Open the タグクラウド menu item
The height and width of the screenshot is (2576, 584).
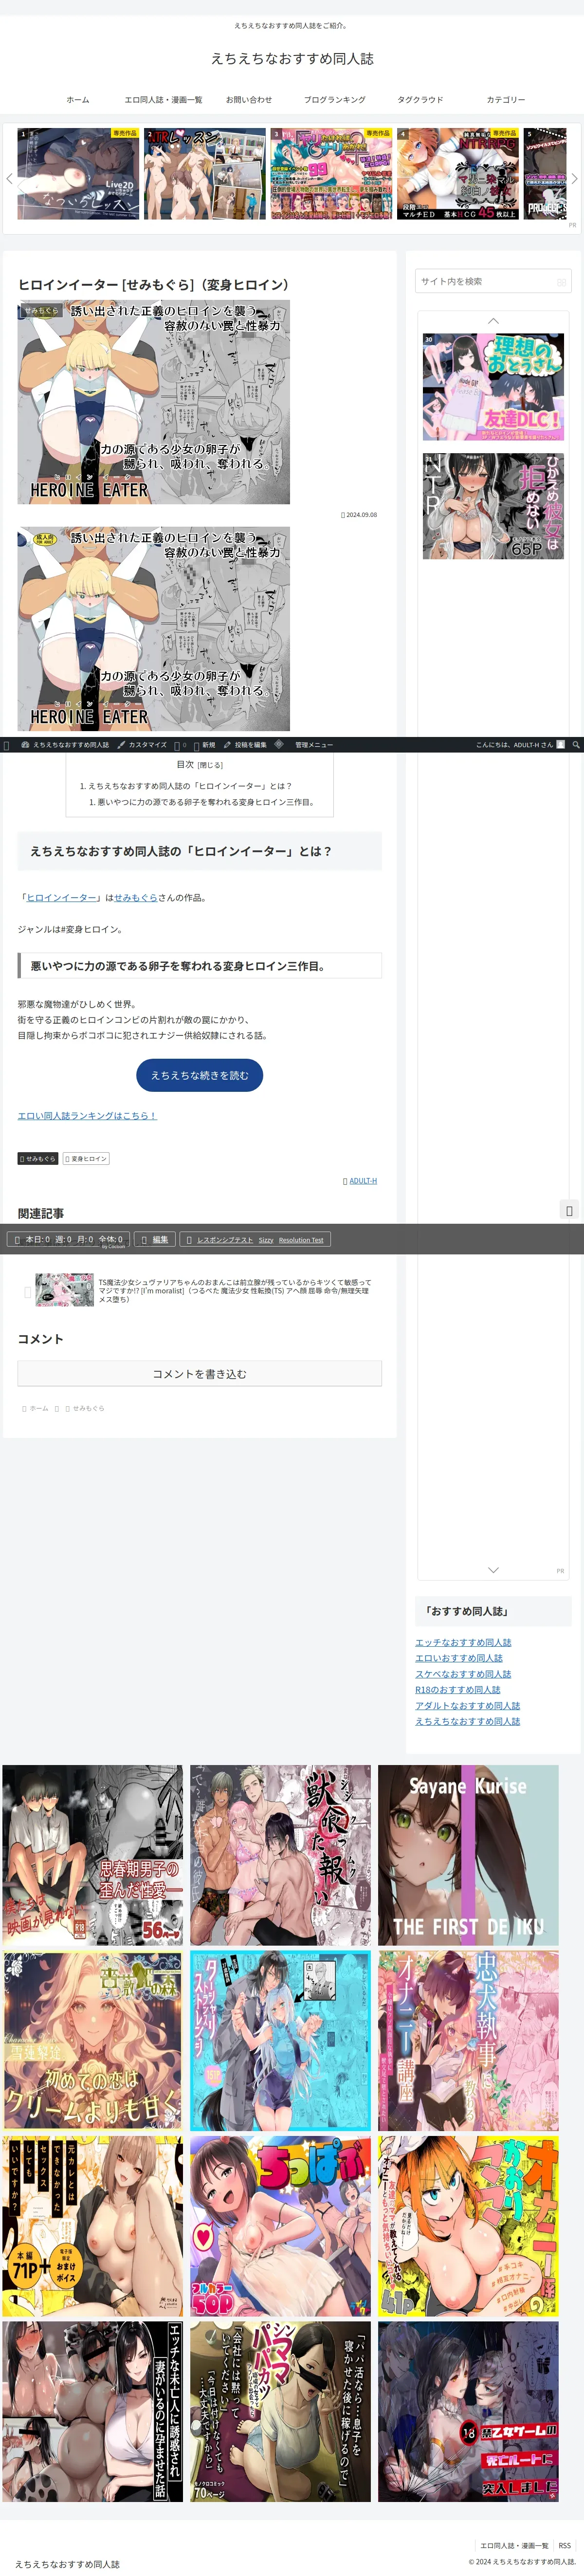click(x=420, y=100)
